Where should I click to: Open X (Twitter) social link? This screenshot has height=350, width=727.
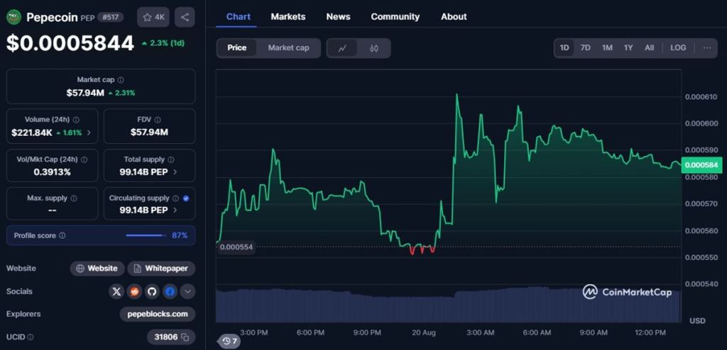point(116,291)
